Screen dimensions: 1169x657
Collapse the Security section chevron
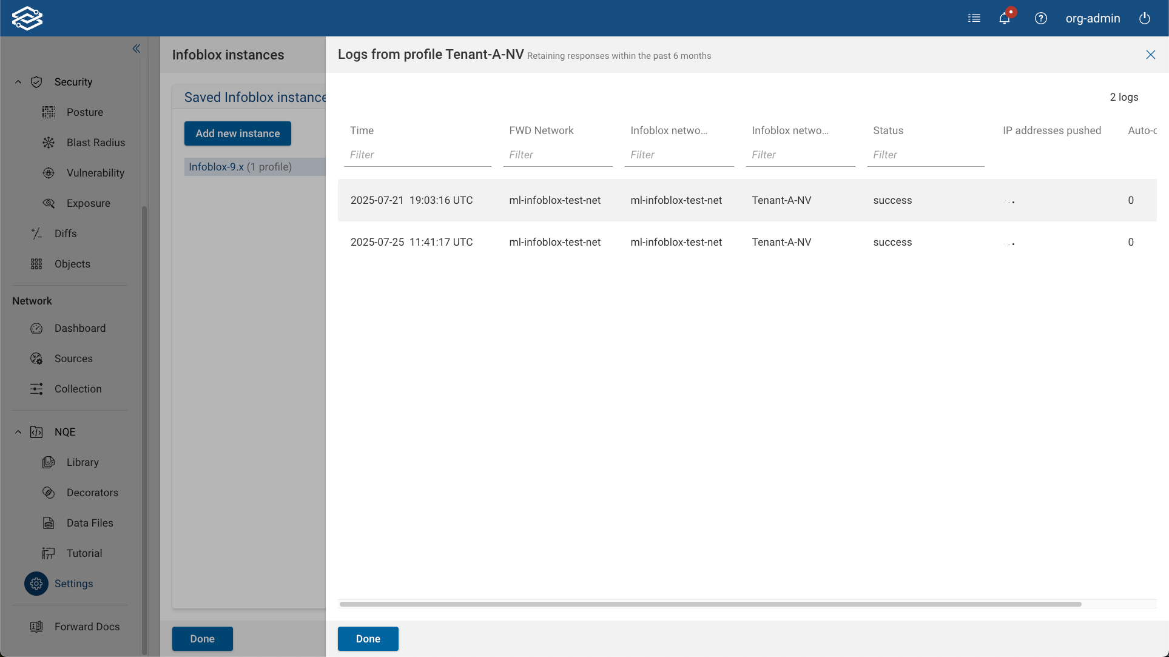pos(18,82)
